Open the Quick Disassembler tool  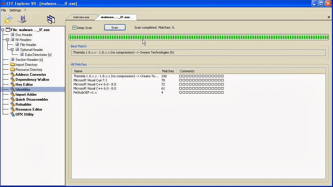(32, 99)
